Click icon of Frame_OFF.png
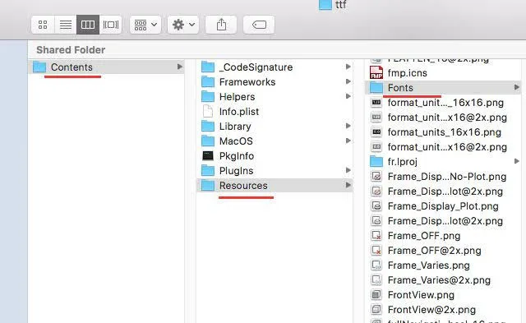Screen dimensions: 526x323 pyautogui.click(x=376, y=235)
